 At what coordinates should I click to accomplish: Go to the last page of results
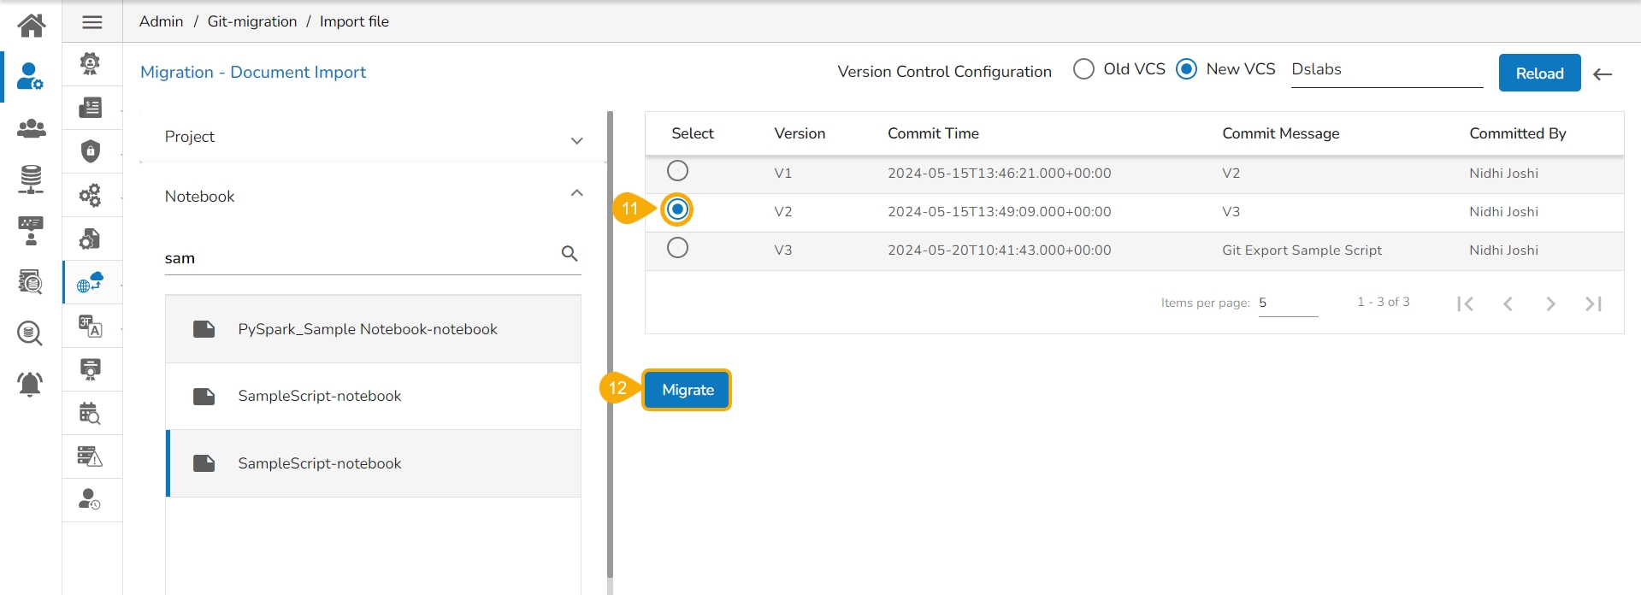1593,303
